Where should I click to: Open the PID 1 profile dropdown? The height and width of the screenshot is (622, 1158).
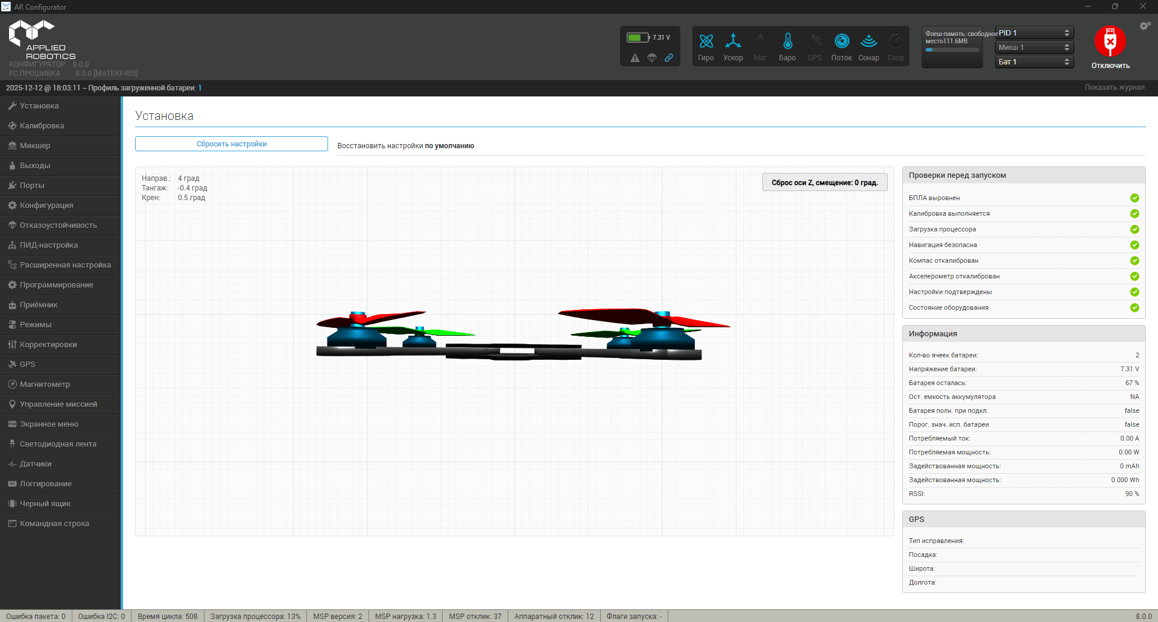tap(1034, 33)
